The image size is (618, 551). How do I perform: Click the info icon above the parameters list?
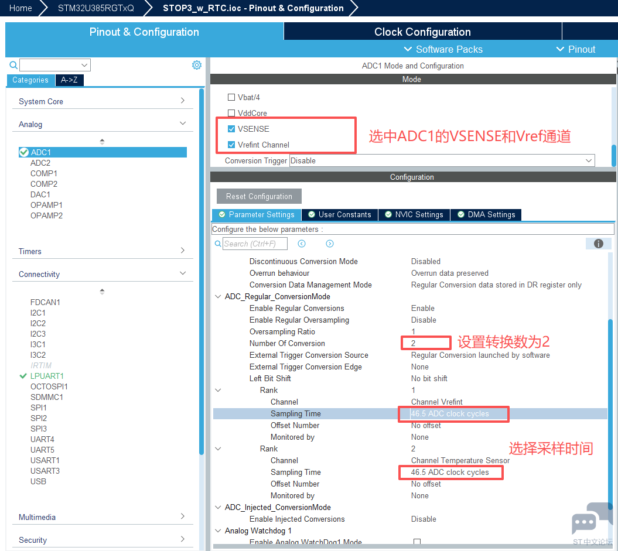[598, 244]
